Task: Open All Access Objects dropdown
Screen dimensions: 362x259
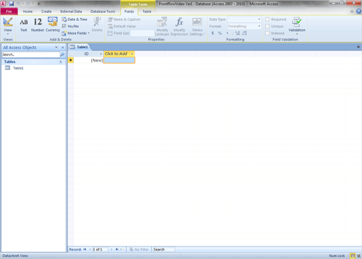Action: 56,47
